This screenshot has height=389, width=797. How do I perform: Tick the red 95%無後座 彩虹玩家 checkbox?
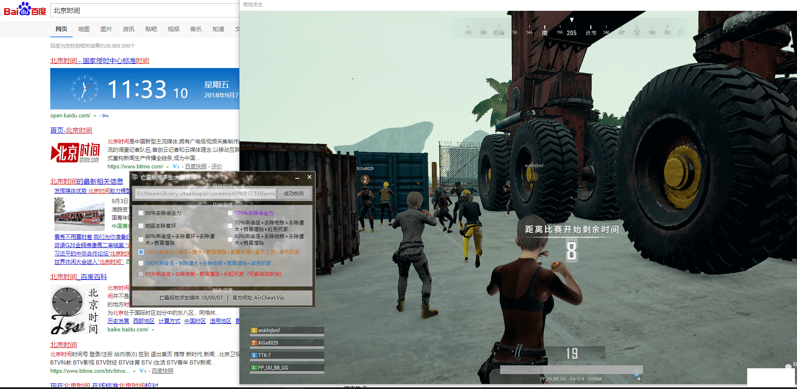pos(141,274)
